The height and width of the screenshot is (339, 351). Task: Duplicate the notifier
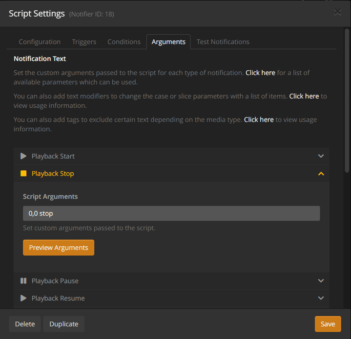pos(64,324)
